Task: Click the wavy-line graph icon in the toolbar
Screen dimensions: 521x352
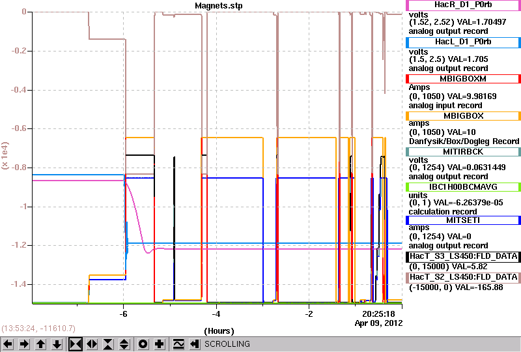Action: coord(178,344)
